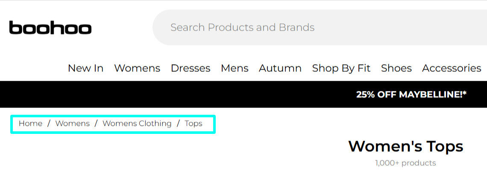Click the Tops breadcrumb item
This screenshot has height=170, width=487.
(x=194, y=124)
